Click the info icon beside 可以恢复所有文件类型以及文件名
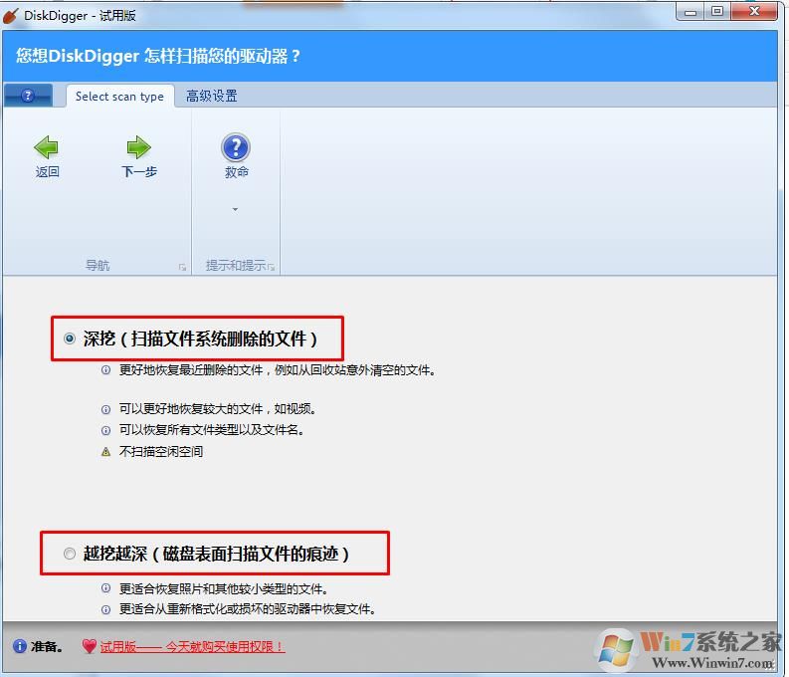Image resolution: width=789 pixels, height=677 pixels. 105,430
